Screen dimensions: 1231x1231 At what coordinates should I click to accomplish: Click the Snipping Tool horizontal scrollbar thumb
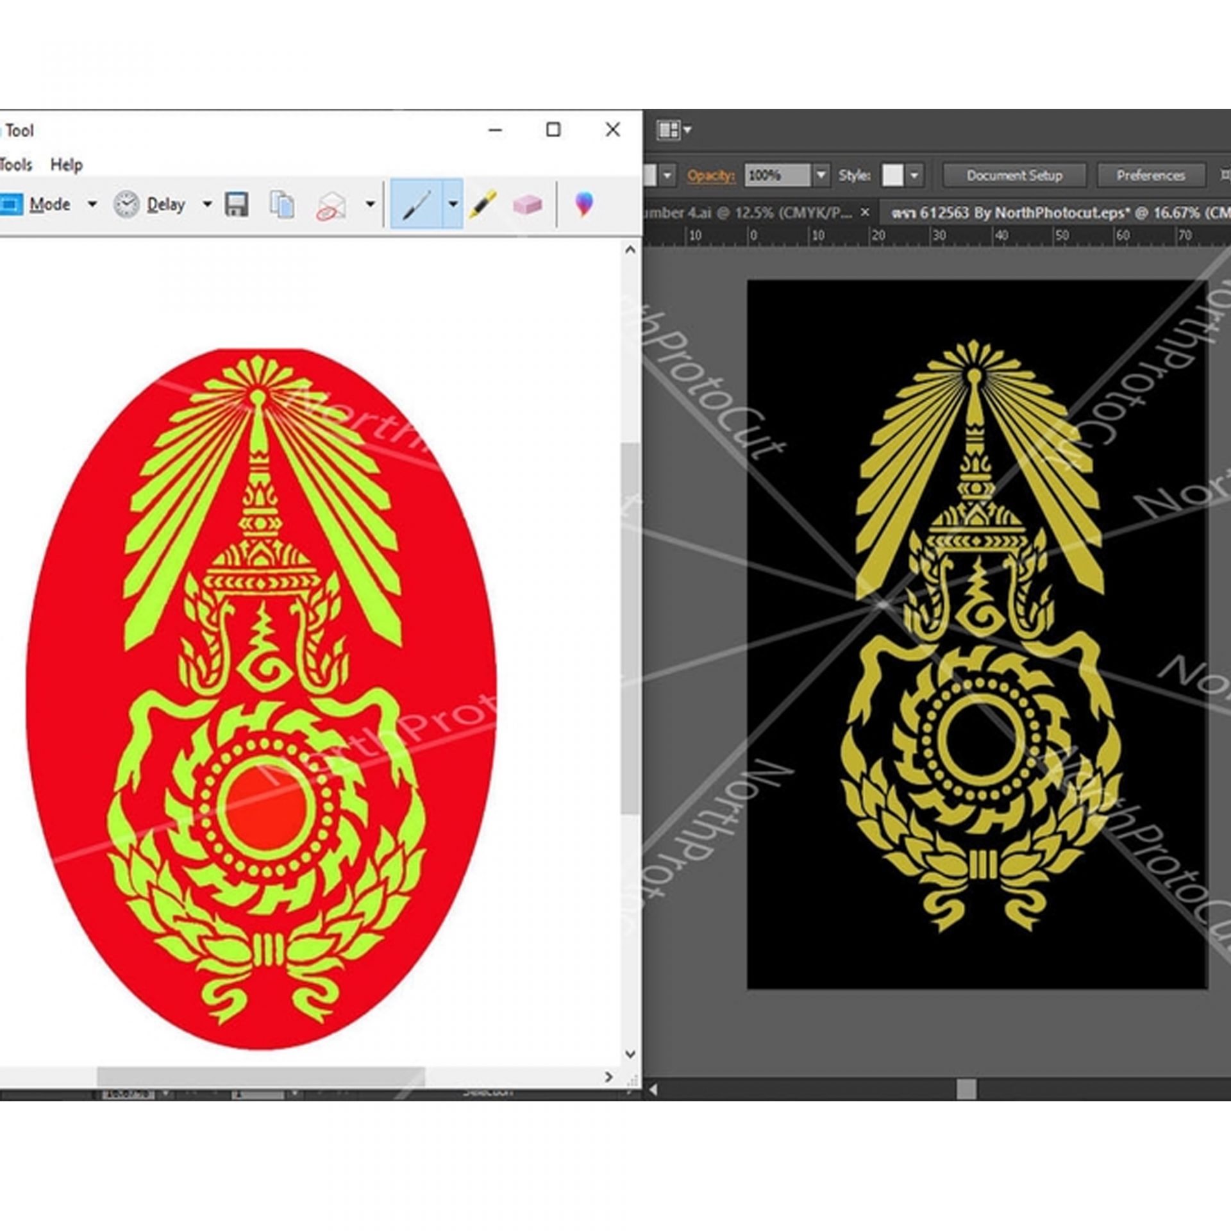pyautogui.click(x=260, y=1077)
